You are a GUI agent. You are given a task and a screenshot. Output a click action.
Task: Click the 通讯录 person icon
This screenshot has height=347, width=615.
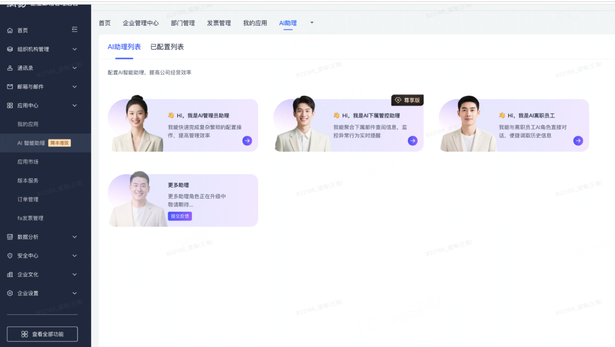[10, 68]
